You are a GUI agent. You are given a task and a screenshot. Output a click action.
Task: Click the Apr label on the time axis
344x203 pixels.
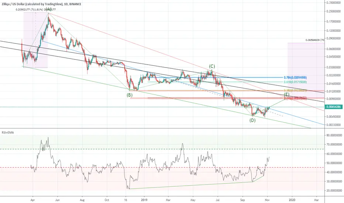33,200
